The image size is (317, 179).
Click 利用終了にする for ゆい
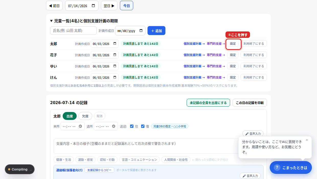[254, 66]
